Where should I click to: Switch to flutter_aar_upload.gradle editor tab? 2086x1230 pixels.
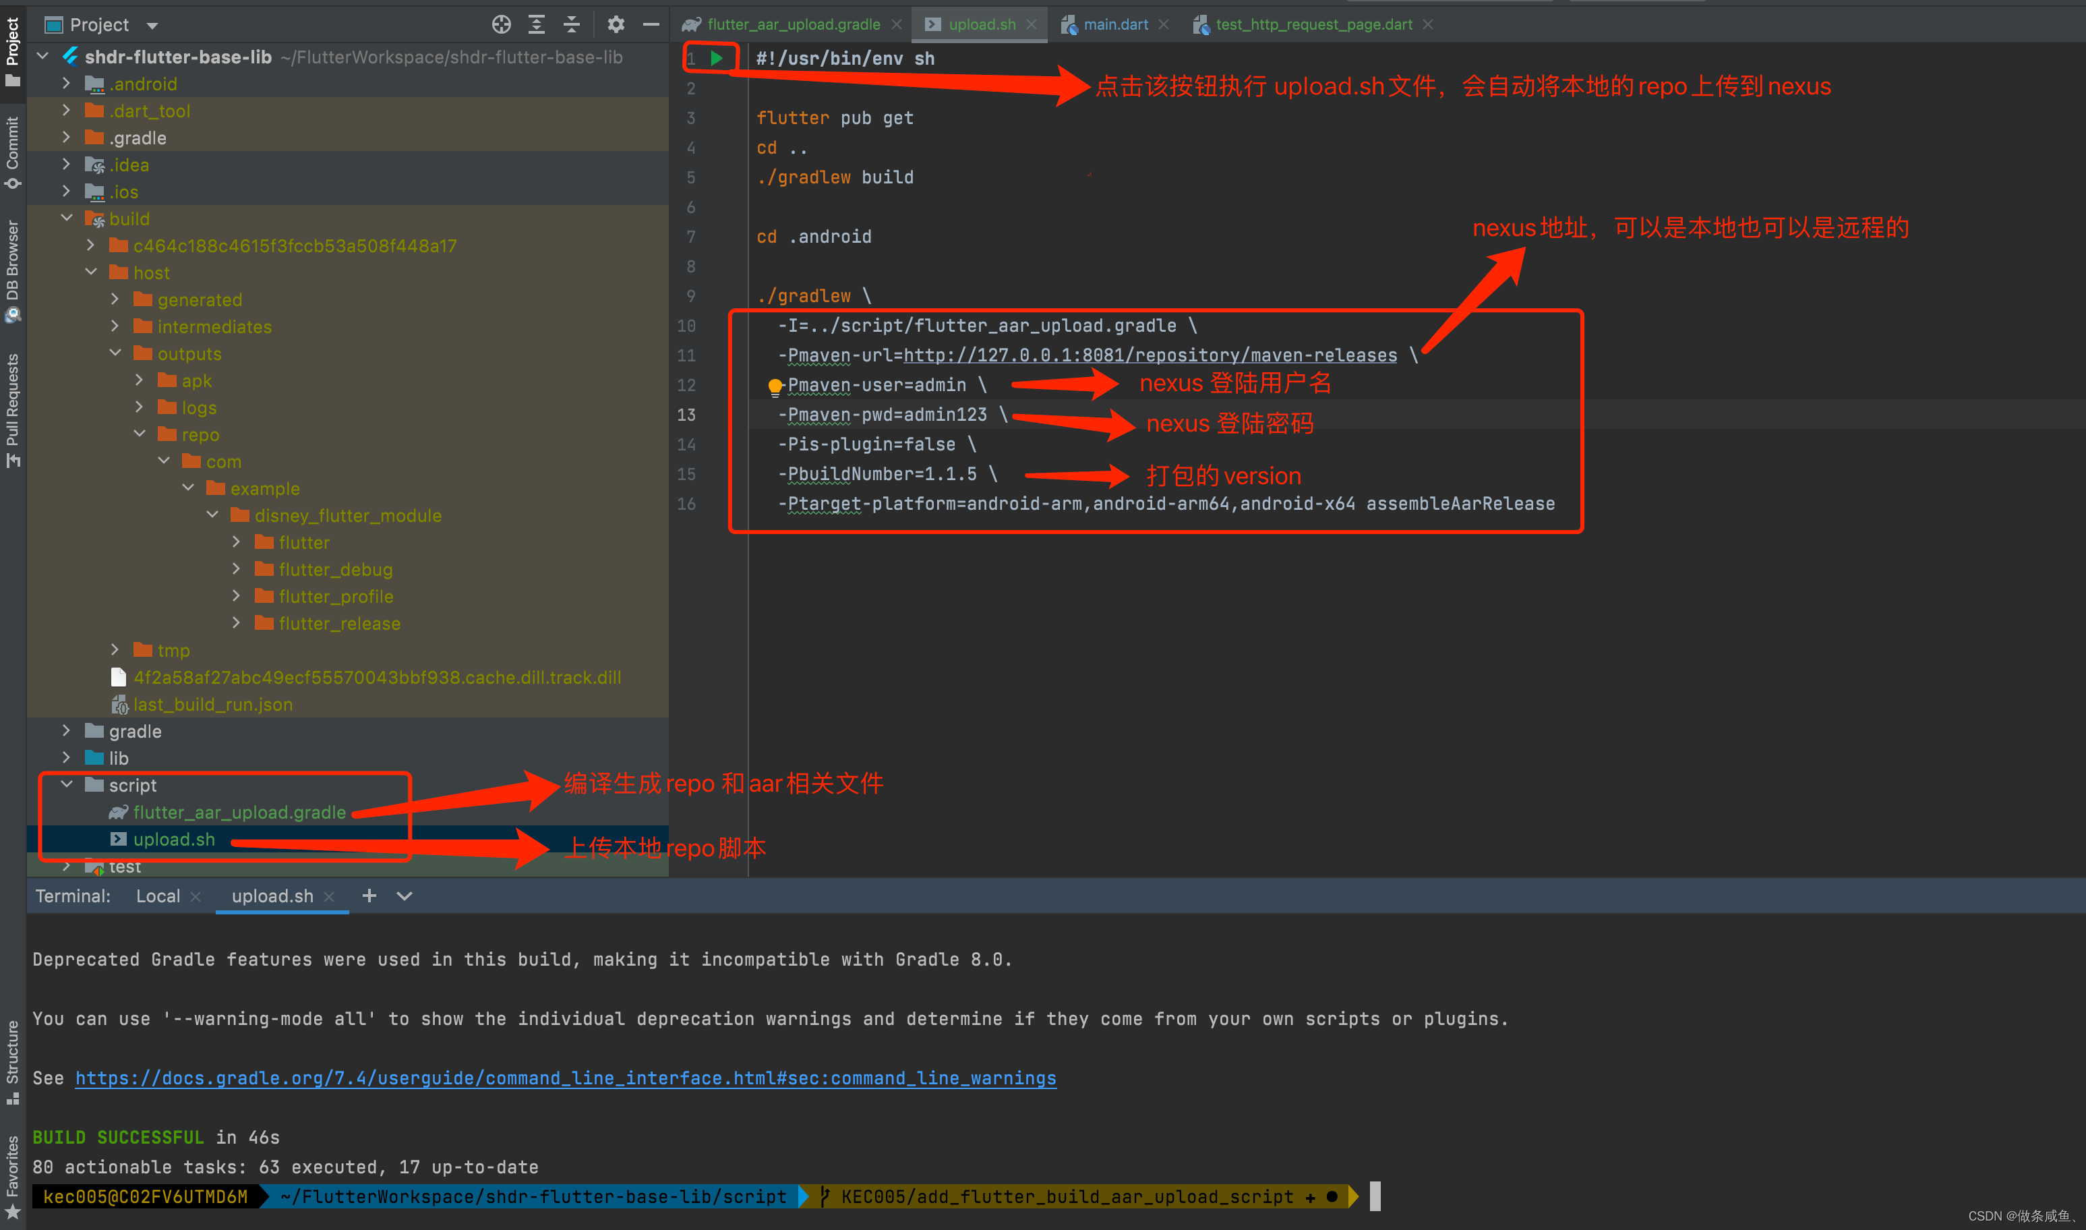pos(793,25)
